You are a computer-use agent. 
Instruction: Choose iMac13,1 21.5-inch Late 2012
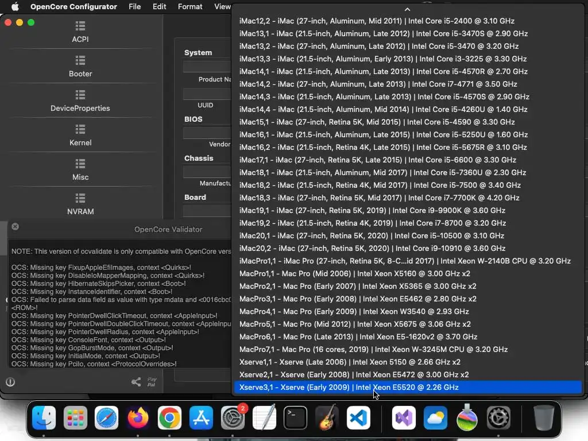coord(408,34)
